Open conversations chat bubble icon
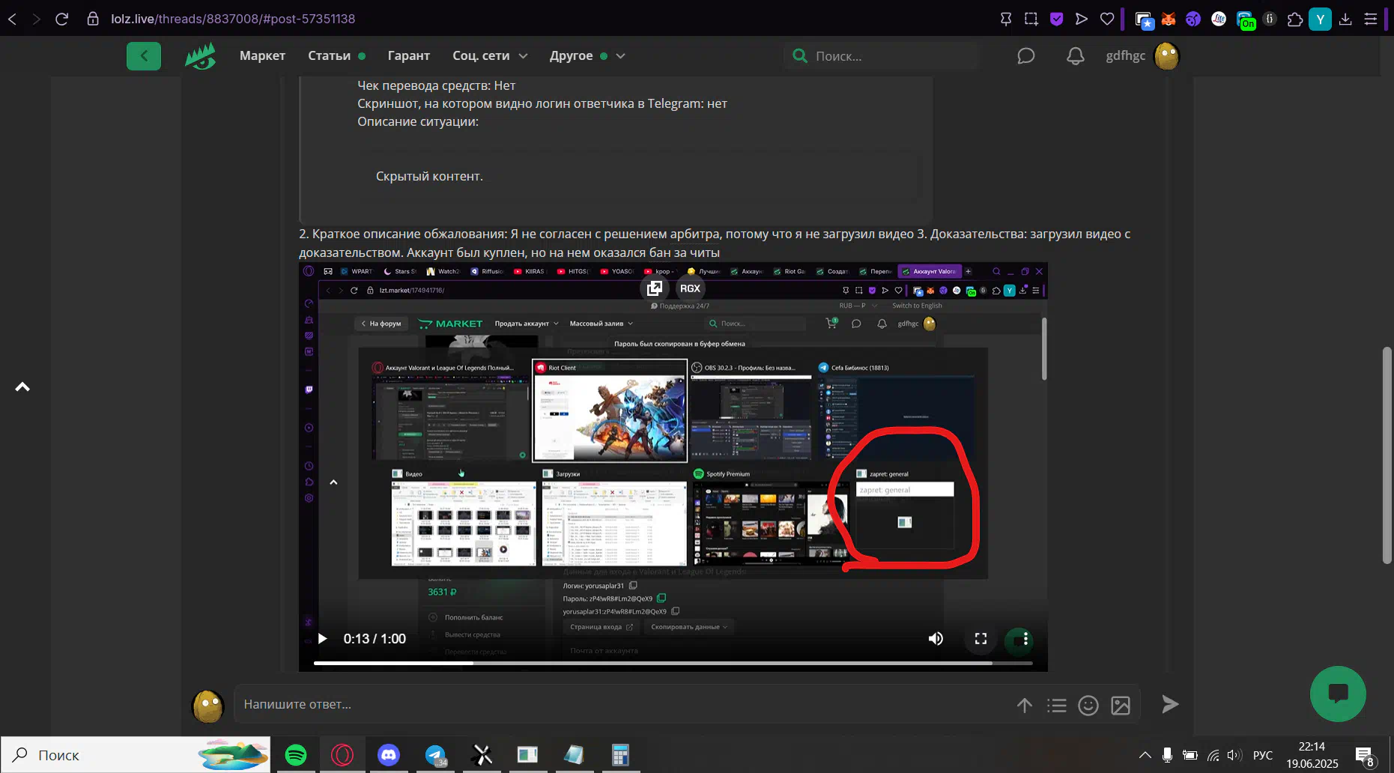This screenshot has width=1394, height=773. click(x=1026, y=56)
